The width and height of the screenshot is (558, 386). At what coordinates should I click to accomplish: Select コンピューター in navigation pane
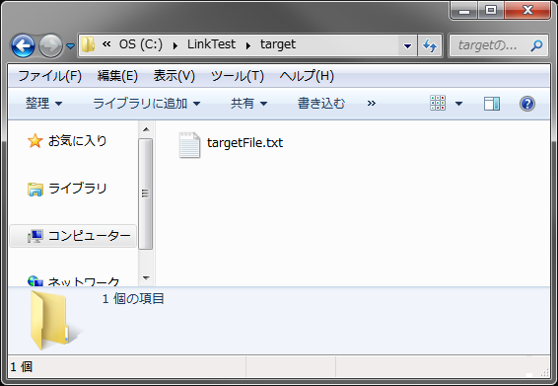coord(73,236)
